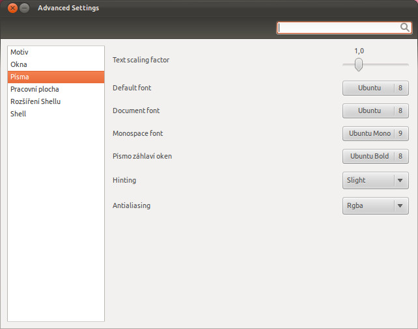The height and width of the screenshot is (329, 418).
Task: Click the Antialiasing dropdown arrow
Action: click(400, 206)
